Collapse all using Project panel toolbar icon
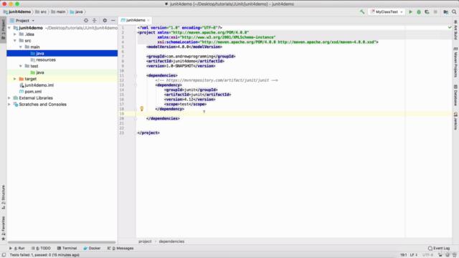 tap(94, 21)
